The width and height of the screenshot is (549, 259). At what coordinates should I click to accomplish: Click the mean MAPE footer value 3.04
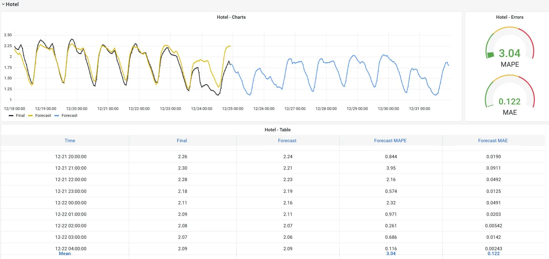[391, 254]
